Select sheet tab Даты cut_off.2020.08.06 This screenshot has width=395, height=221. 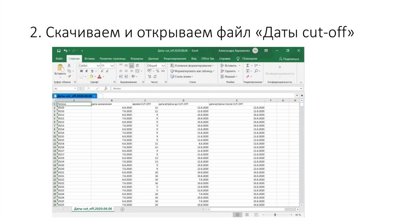[93, 209]
